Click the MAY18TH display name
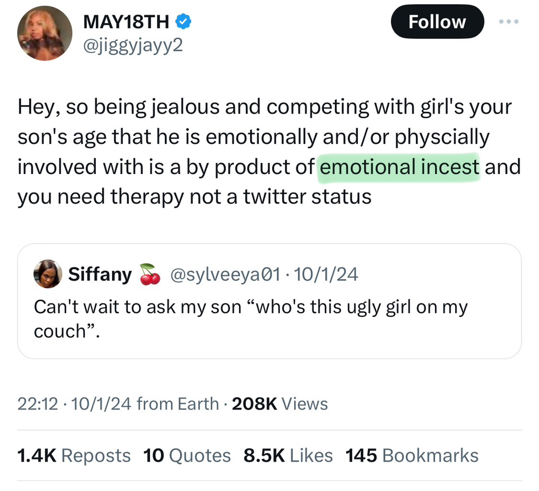Image resolution: width=539 pixels, height=491 pixels. tap(126, 22)
